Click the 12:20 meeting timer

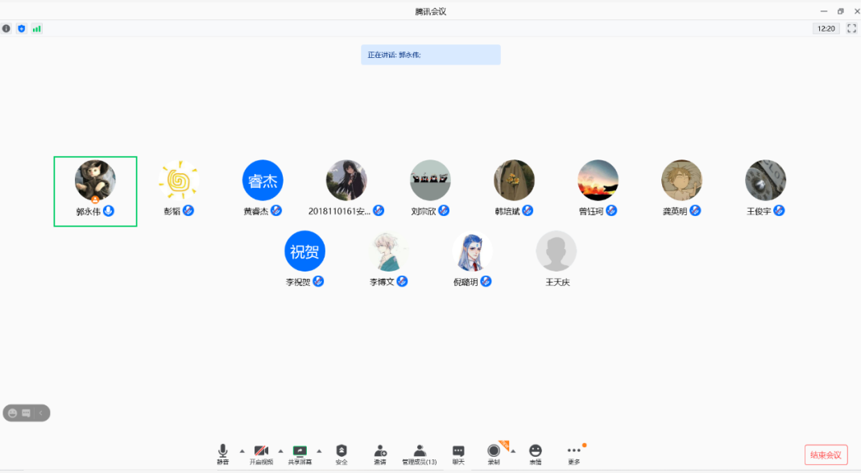click(x=826, y=28)
